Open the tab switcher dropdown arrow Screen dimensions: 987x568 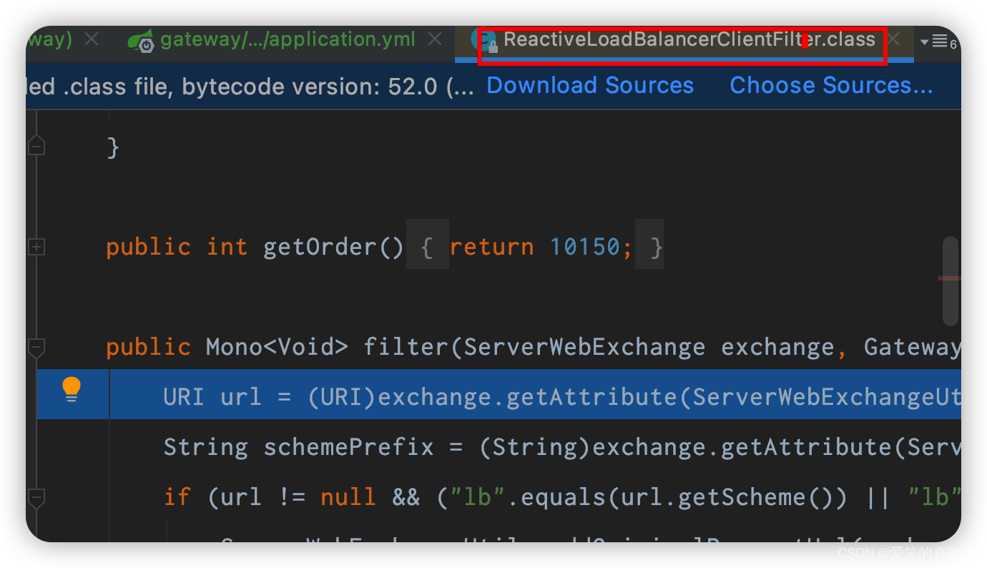pyautogui.click(x=925, y=41)
